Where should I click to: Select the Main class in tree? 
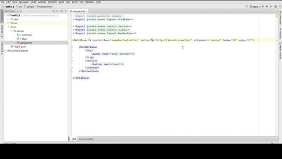click(x=25, y=39)
